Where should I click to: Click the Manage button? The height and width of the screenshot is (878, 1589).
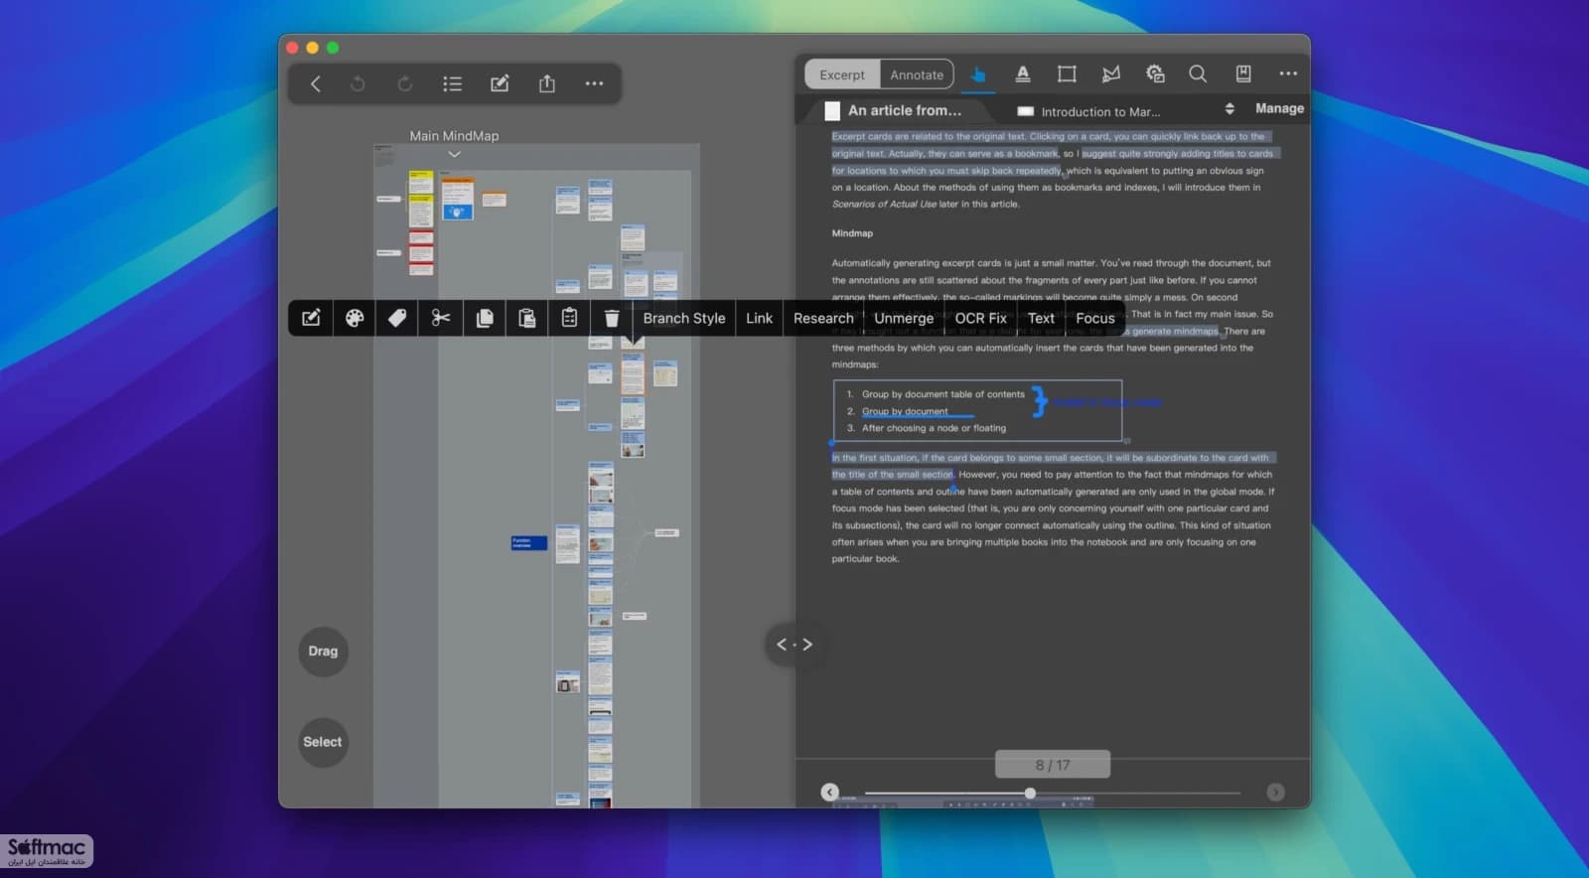(1279, 108)
